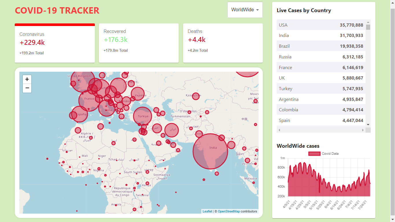Toggle the Covid Data chart legend
This screenshot has width=395, height=222.
(x=323, y=153)
